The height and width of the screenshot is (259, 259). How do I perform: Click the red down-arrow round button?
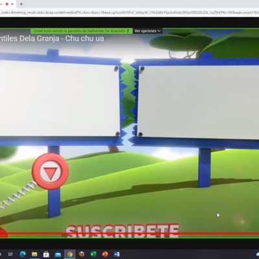point(50,172)
